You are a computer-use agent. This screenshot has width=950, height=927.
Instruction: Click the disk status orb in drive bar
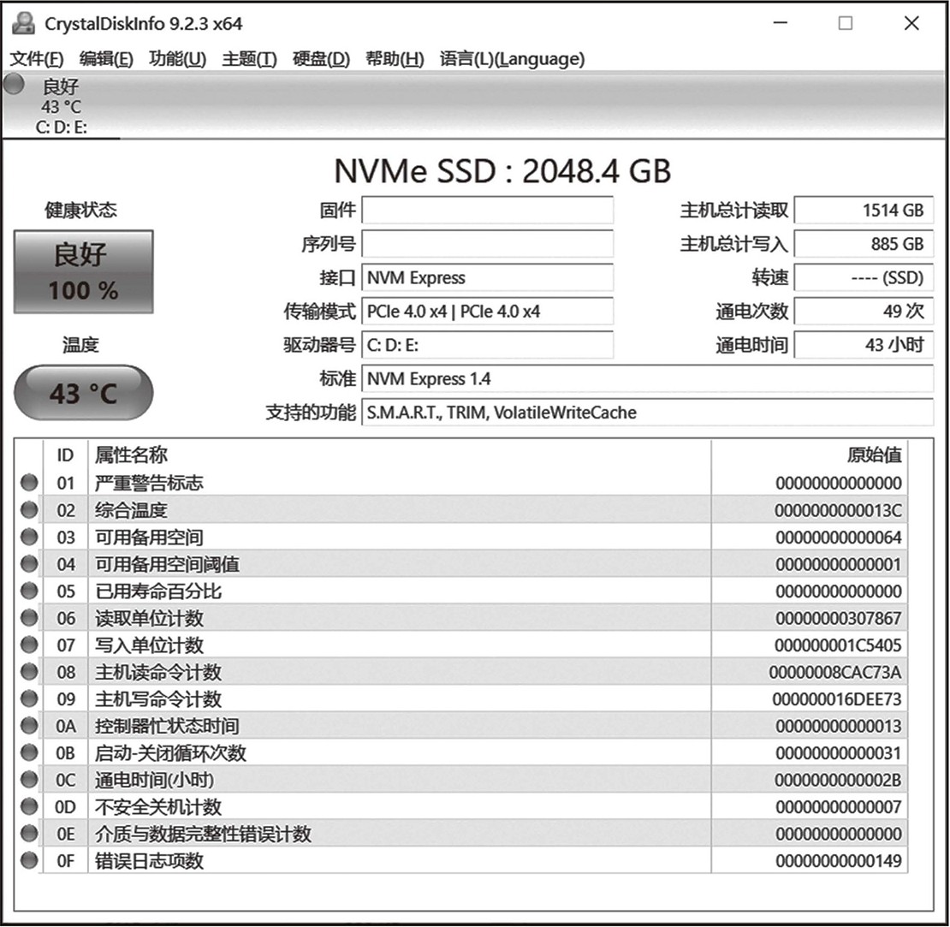click(14, 84)
